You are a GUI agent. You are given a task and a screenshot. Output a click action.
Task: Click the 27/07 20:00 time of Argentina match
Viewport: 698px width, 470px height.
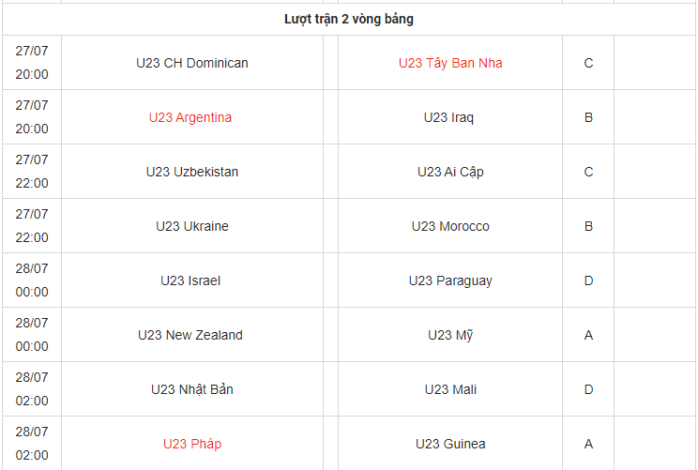(x=32, y=117)
